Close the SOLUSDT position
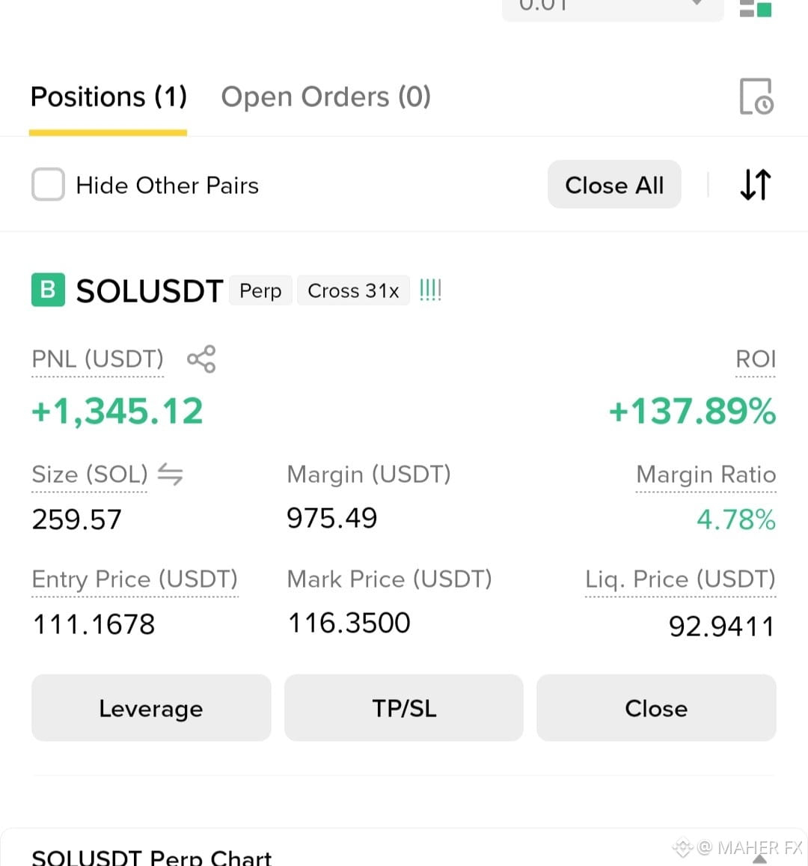808x866 pixels. 656,708
